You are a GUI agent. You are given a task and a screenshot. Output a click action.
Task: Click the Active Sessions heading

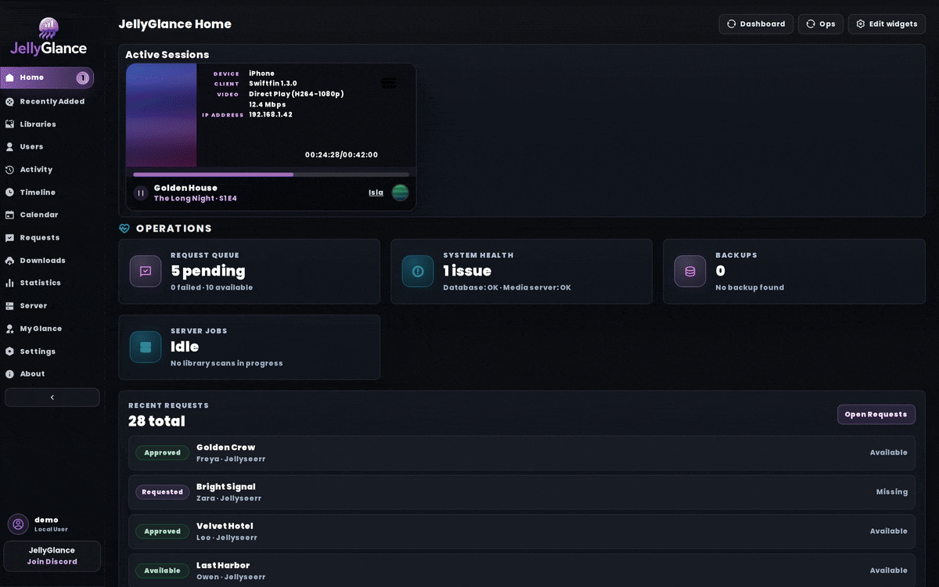click(x=167, y=55)
